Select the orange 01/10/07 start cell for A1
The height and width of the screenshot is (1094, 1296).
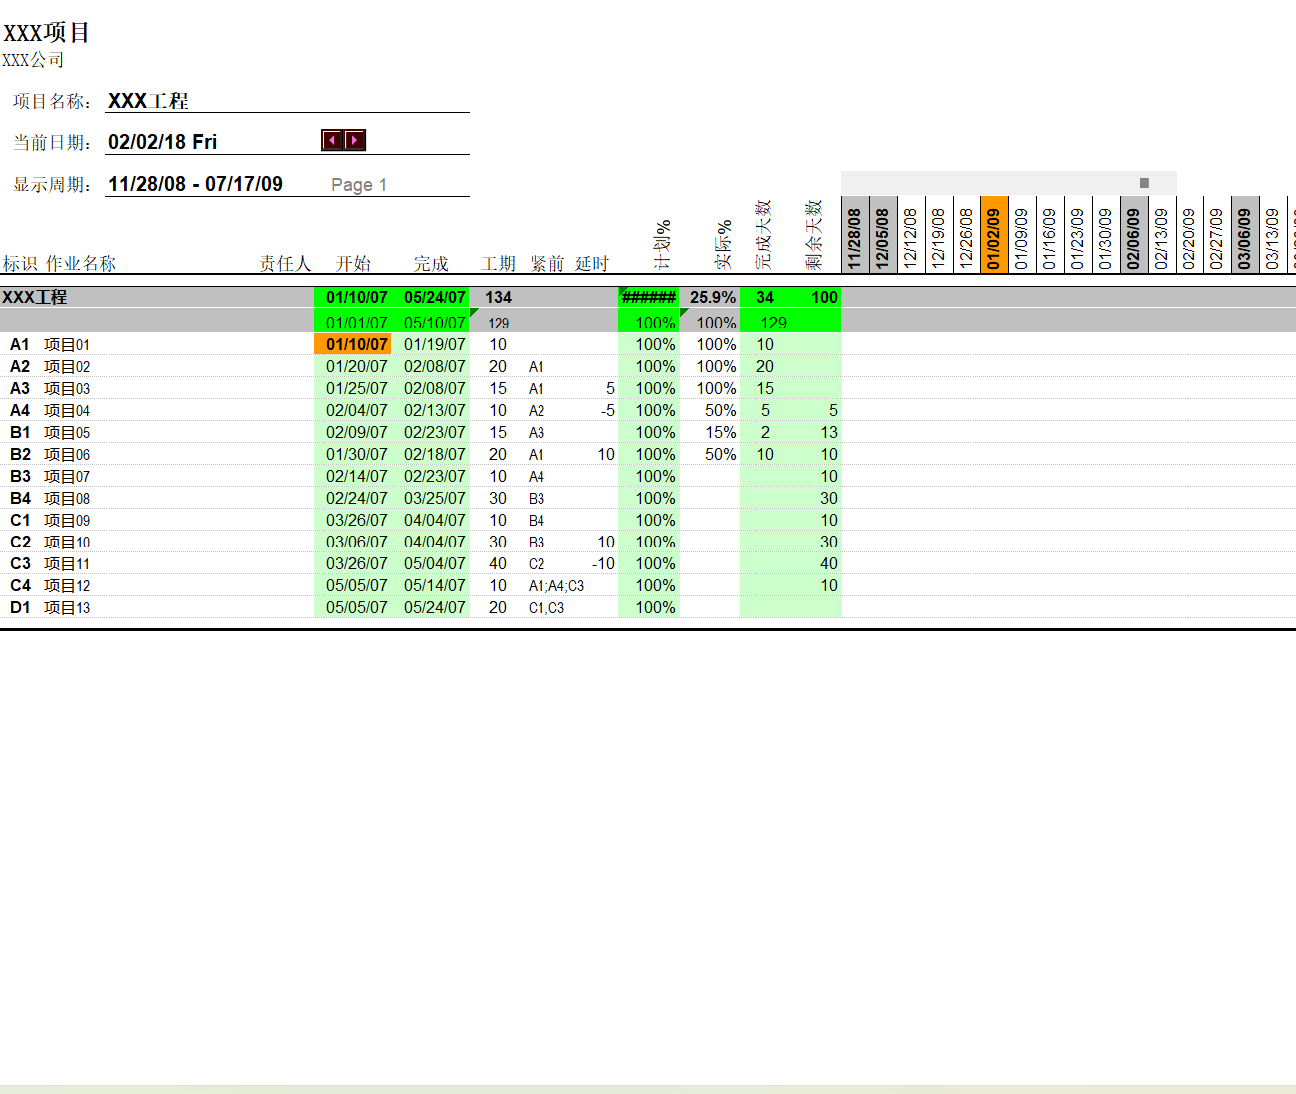(352, 344)
